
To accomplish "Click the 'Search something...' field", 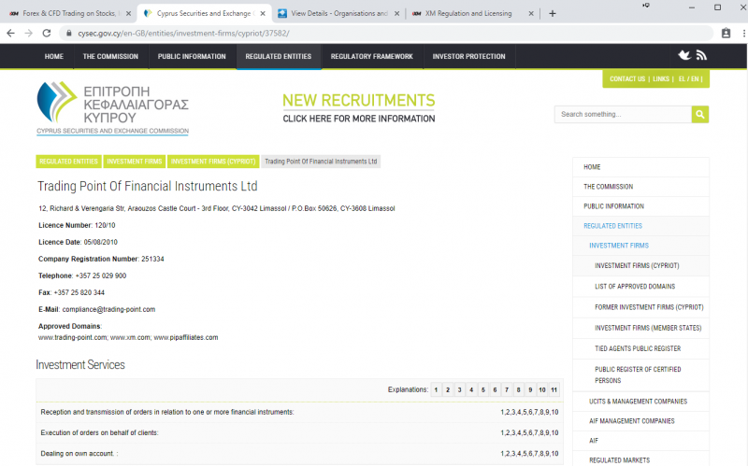I will coord(623,114).
